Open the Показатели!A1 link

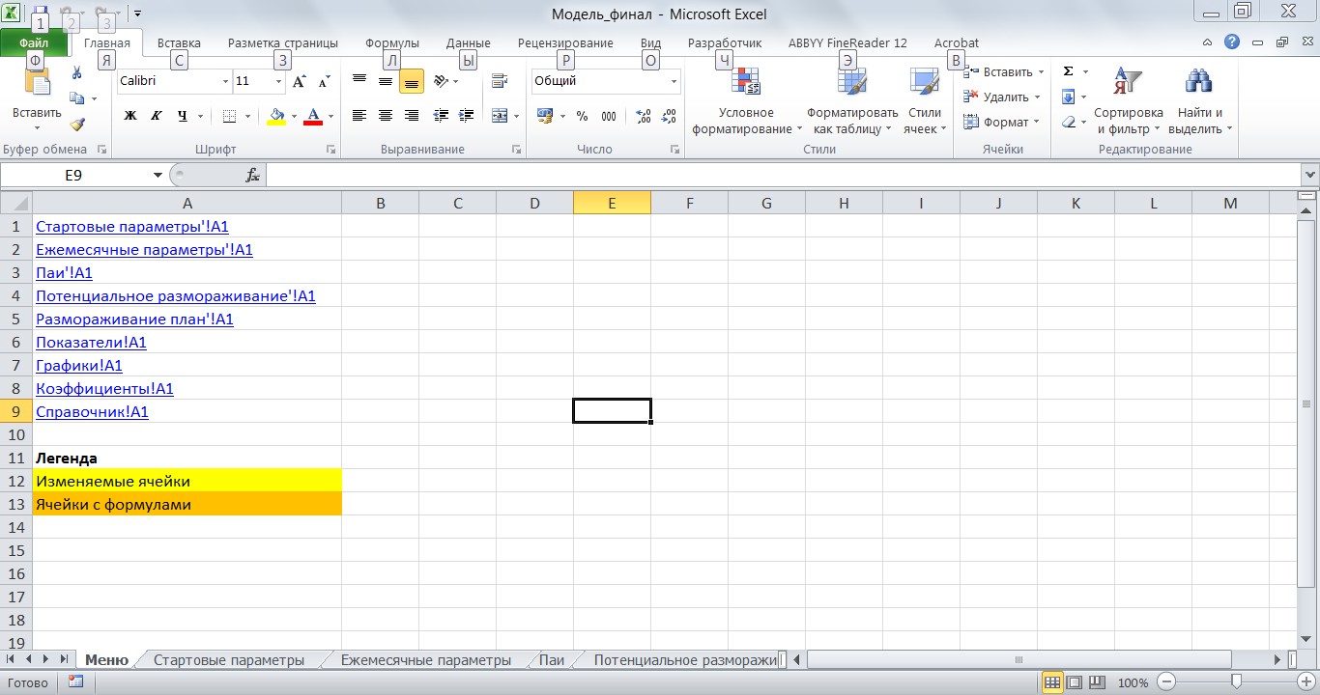click(91, 343)
